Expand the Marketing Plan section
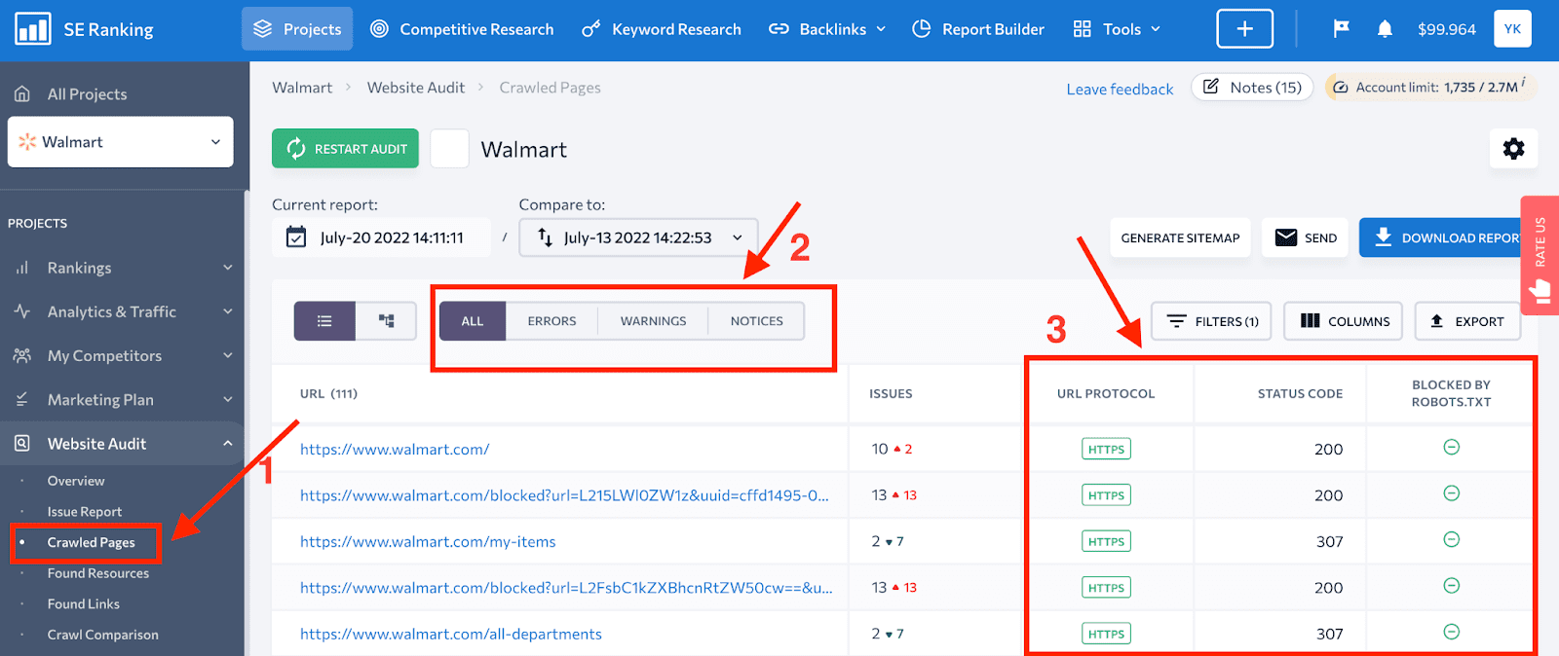Viewport: 1559px width, 656px height. tap(228, 400)
